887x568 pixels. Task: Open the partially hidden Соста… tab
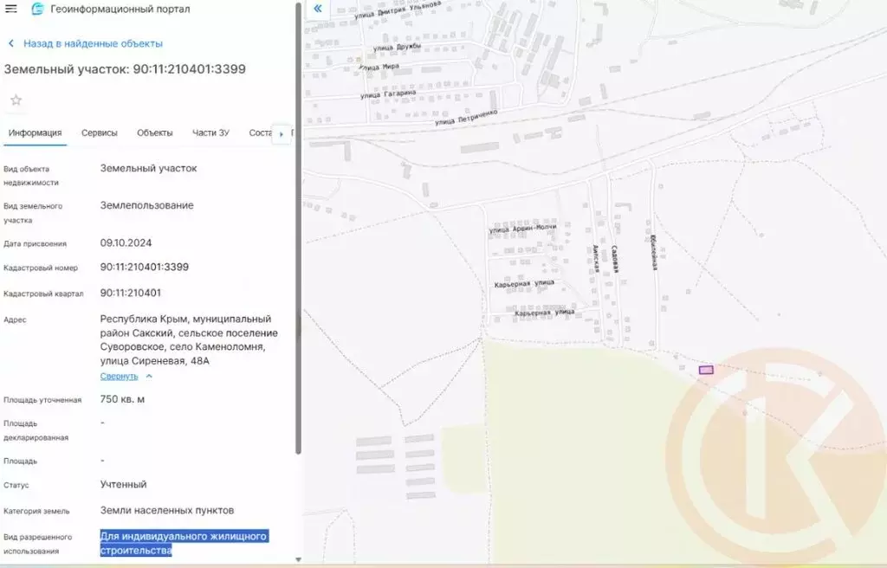[x=259, y=132]
